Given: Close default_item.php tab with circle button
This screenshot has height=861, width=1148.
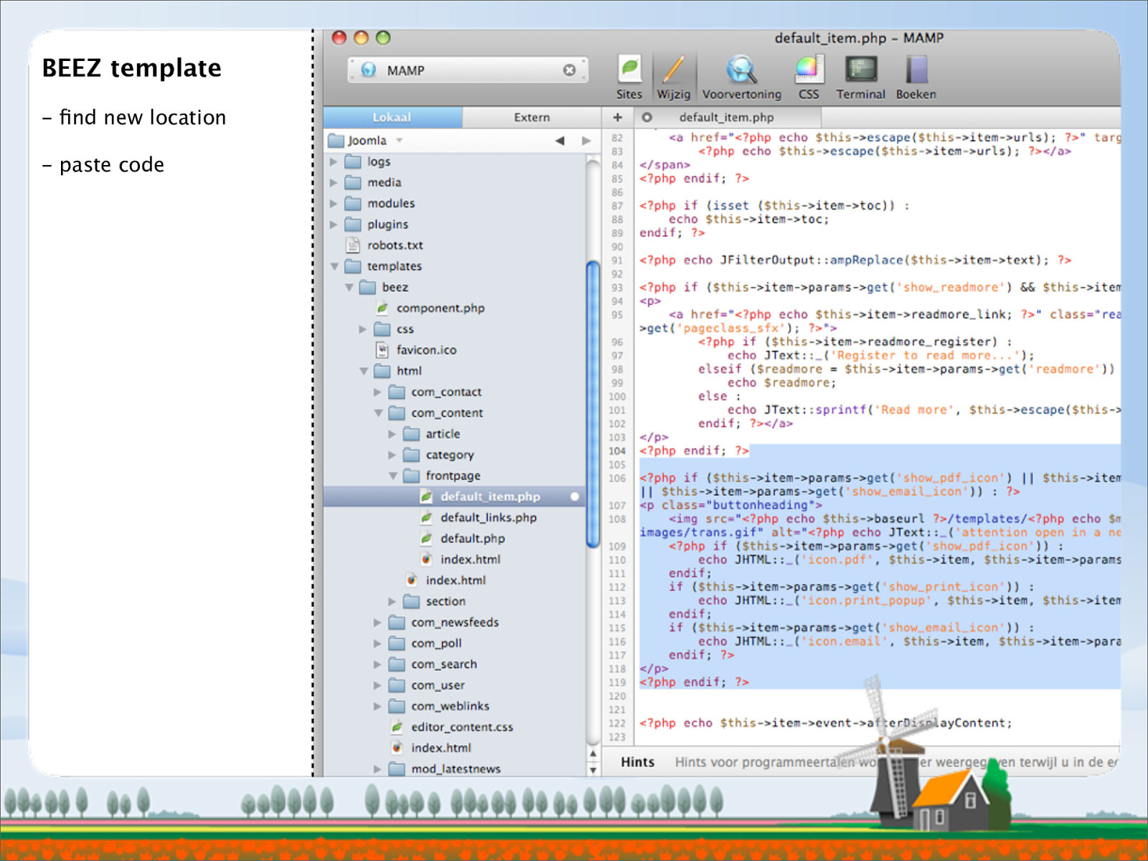Looking at the screenshot, I should (x=646, y=117).
